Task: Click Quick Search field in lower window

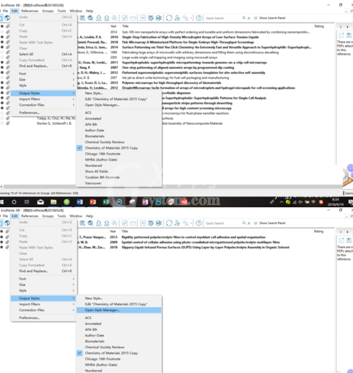Action: pyautogui.click(x=223, y=223)
